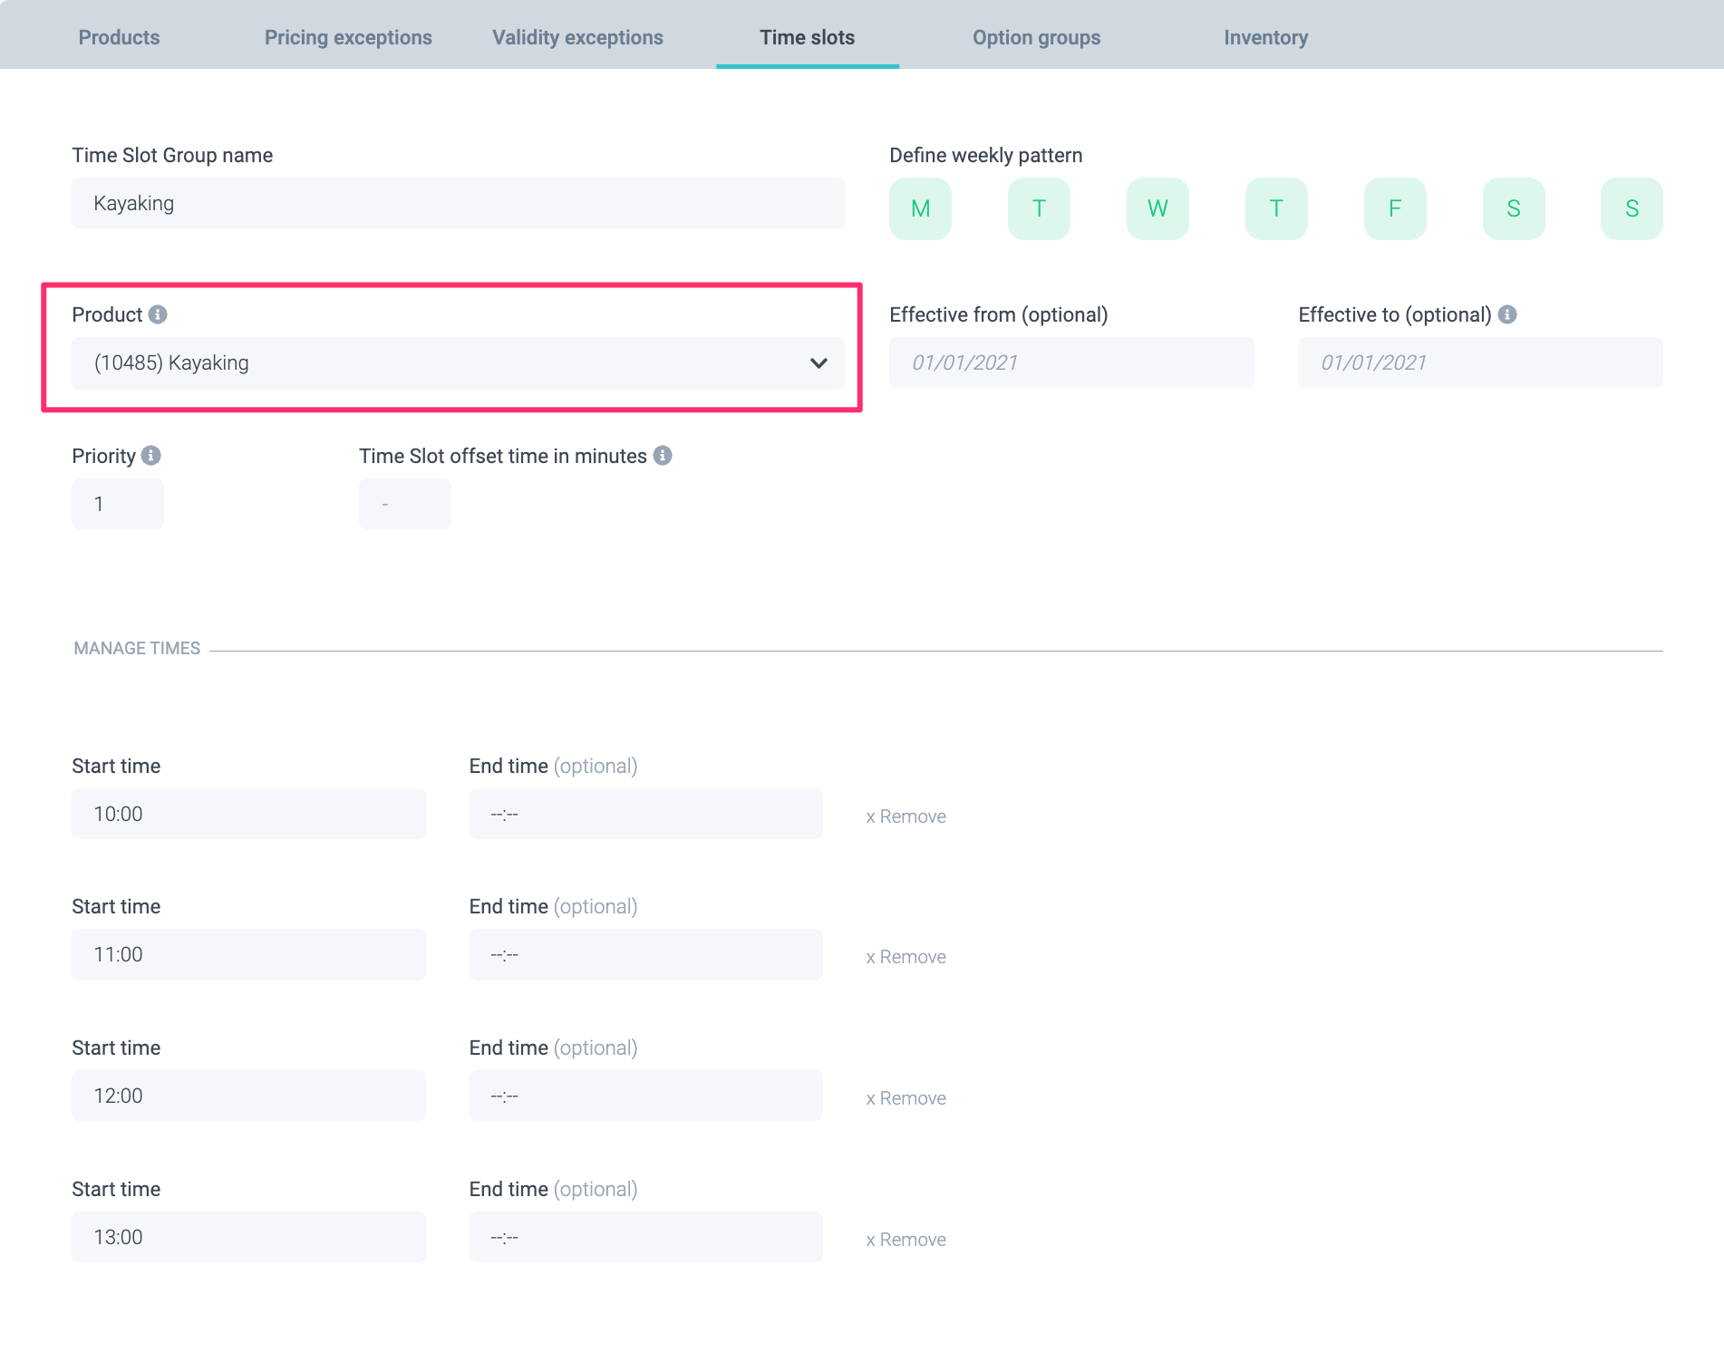Viewport: 1724px width, 1352px height.
Task: Focus the Effective to date field
Action: tap(1480, 362)
